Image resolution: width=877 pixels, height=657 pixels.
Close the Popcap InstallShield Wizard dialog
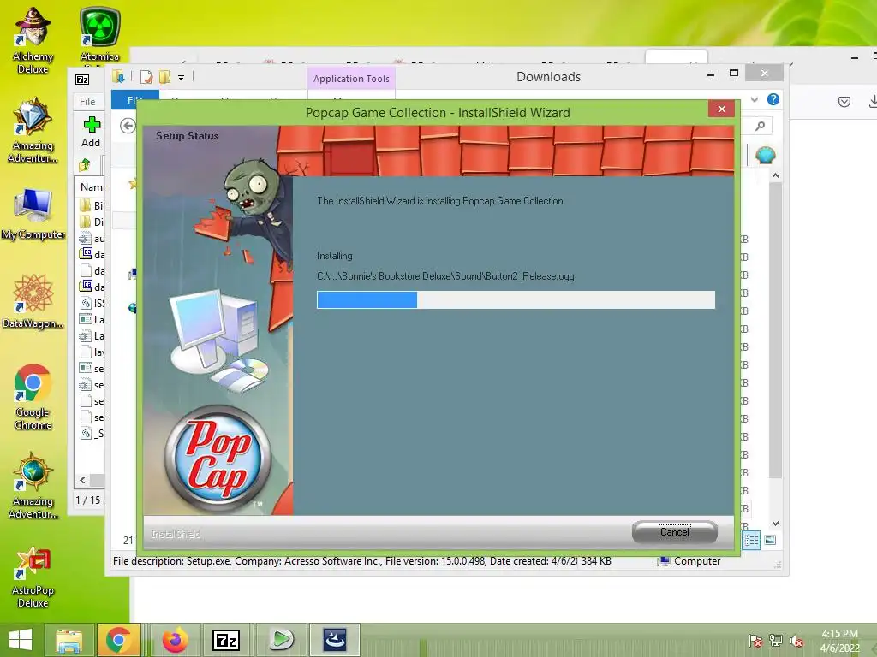tap(721, 109)
